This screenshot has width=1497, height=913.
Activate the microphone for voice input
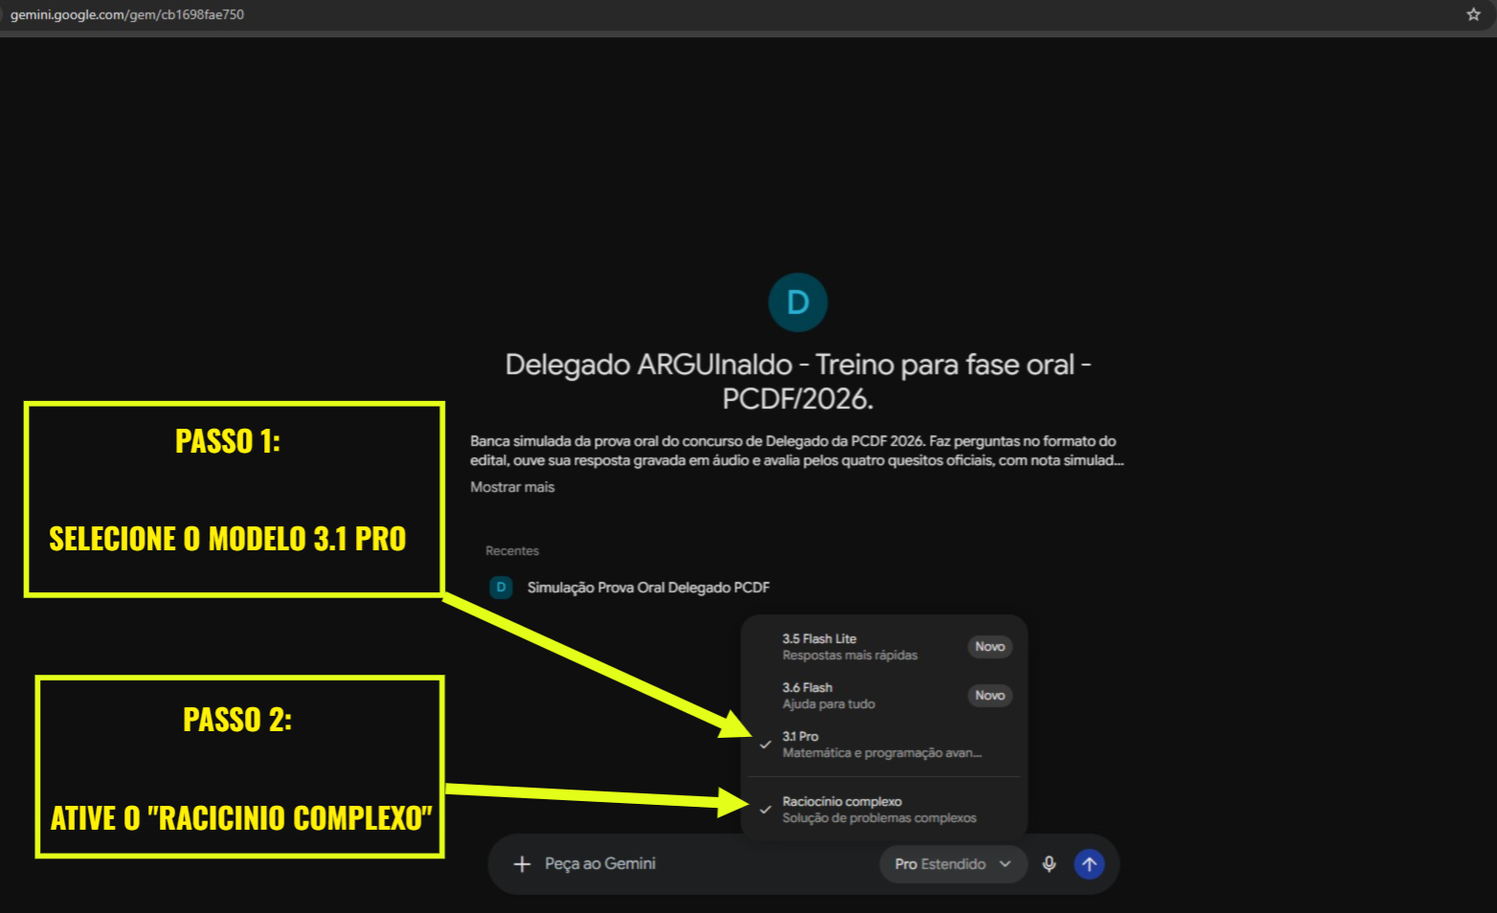1049,864
